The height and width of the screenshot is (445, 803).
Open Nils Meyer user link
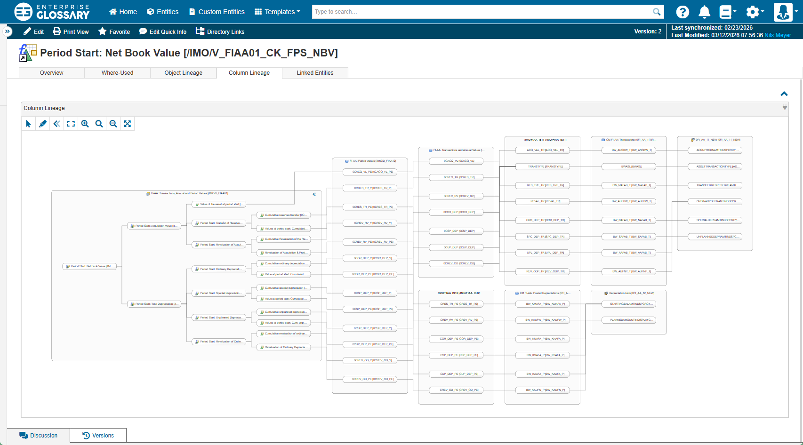coord(778,35)
